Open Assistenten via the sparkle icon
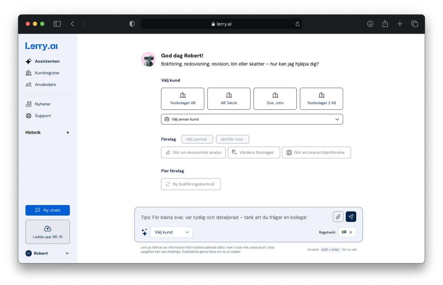 click(x=28, y=61)
